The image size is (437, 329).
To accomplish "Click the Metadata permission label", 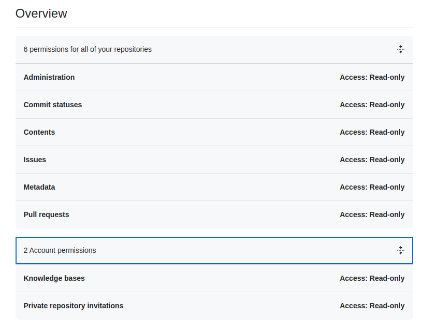I will (x=39, y=187).
